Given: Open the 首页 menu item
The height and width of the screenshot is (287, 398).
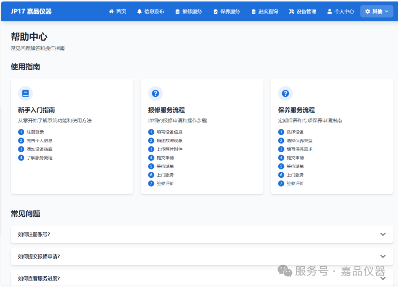Looking at the screenshot, I should point(118,11).
